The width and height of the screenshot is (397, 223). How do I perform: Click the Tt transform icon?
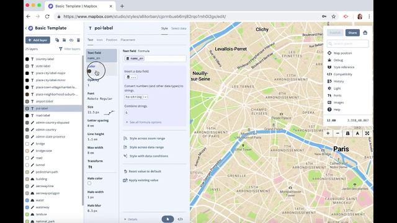[x=90, y=167]
